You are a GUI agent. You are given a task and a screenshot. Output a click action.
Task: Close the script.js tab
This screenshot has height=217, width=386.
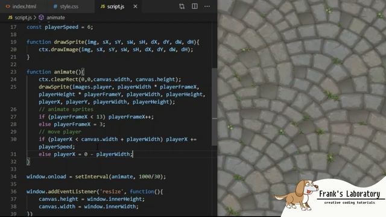pyautogui.click(x=135, y=7)
